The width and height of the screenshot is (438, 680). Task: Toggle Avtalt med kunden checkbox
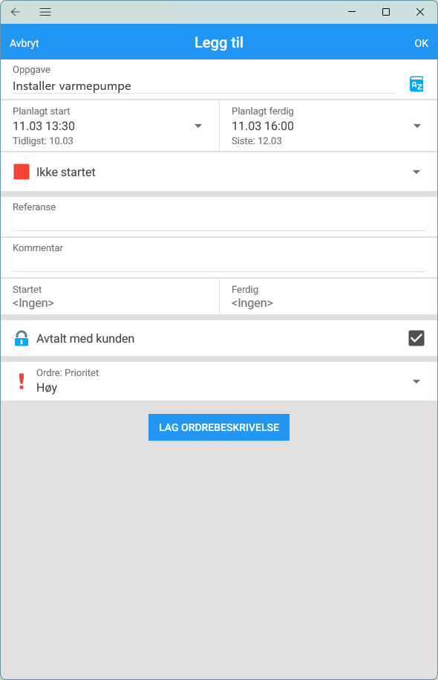416,338
